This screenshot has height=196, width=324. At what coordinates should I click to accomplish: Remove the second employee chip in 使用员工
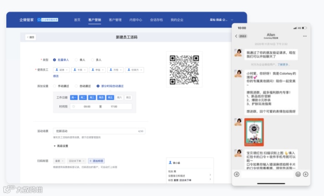coord(85,70)
